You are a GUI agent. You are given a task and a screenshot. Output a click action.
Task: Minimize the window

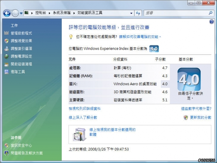tap(191, 3)
